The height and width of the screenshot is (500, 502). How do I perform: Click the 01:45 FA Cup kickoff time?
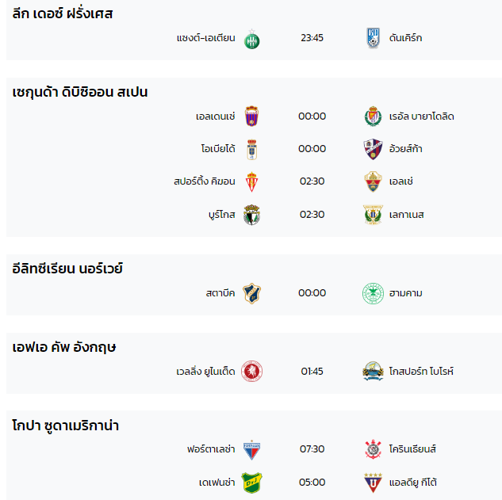[x=312, y=372]
